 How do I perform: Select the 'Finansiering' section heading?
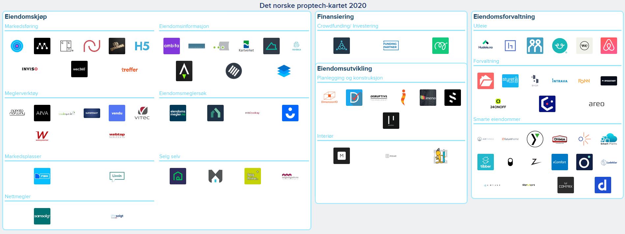[335, 17]
